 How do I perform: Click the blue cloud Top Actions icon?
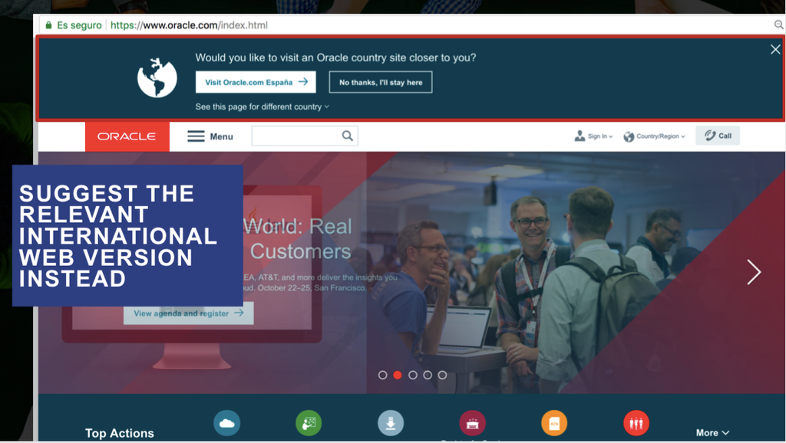[x=226, y=423]
